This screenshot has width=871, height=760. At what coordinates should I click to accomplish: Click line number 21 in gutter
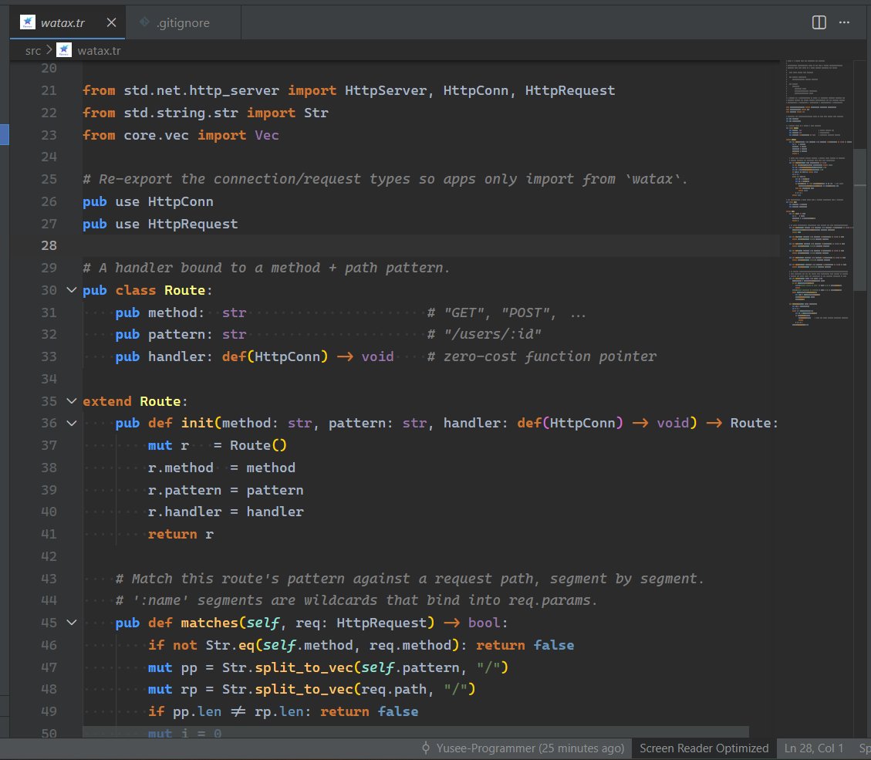coord(49,90)
